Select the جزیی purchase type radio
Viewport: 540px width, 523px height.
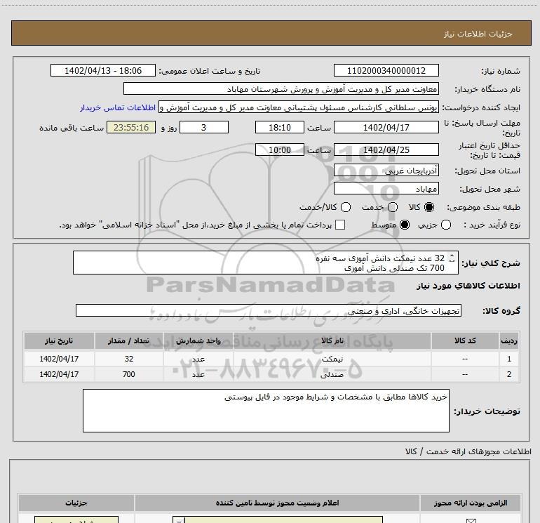446,225
